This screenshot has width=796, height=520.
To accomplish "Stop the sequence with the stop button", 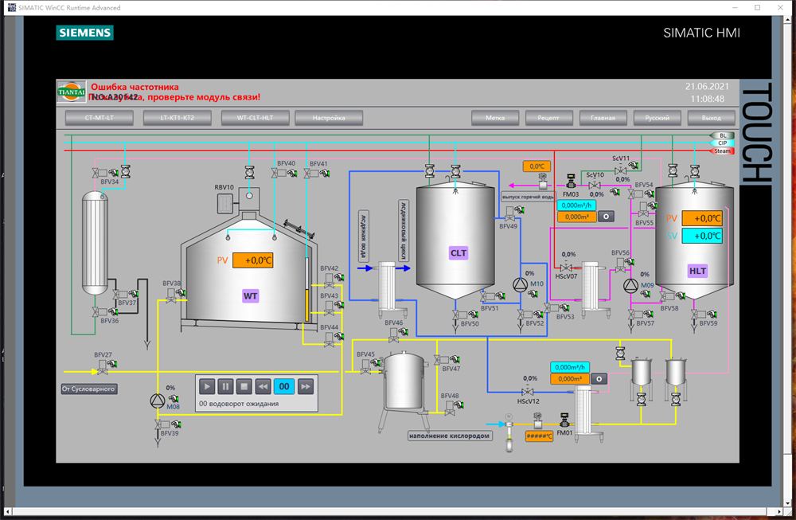I will [244, 386].
